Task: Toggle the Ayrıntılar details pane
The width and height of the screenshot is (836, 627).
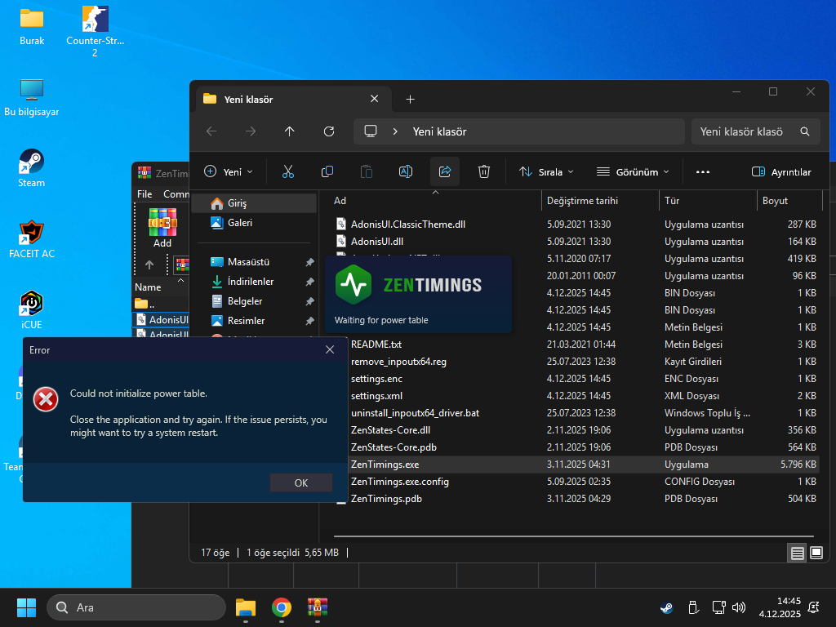Action: 781,171
